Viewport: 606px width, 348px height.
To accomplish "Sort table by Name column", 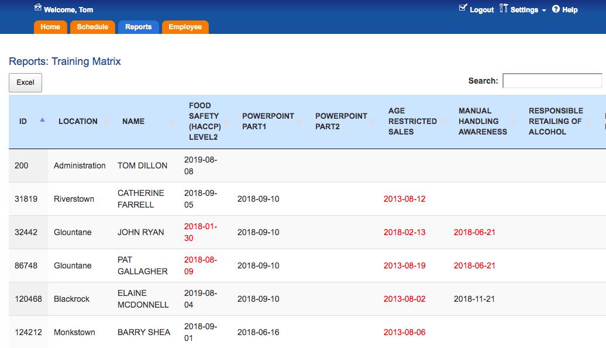I will pyautogui.click(x=133, y=121).
